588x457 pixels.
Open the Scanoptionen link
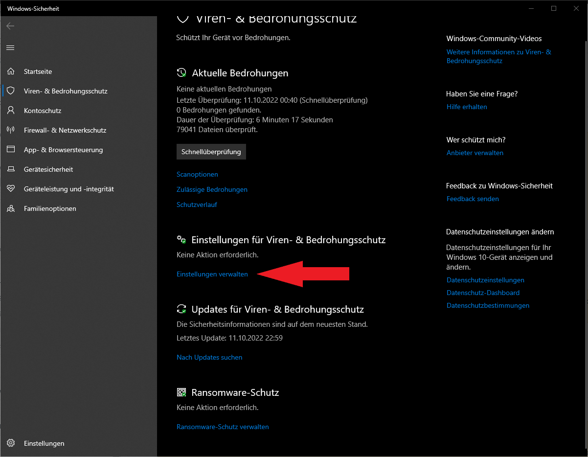[197, 174]
